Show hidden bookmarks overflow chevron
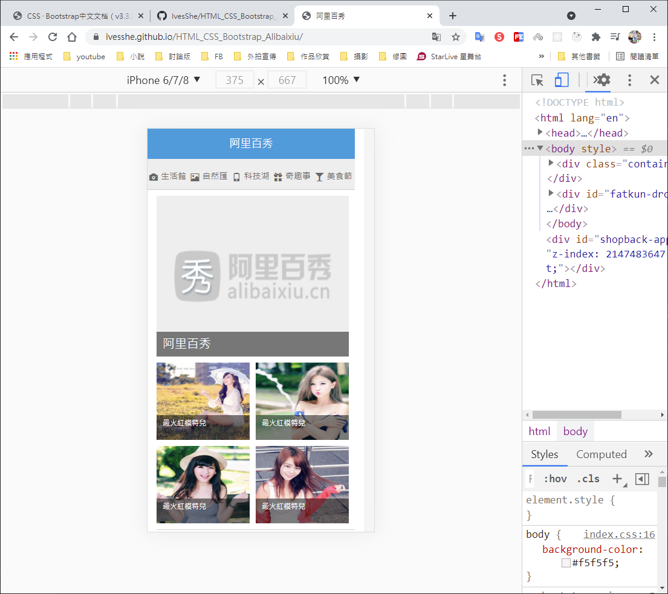 pos(542,57)
